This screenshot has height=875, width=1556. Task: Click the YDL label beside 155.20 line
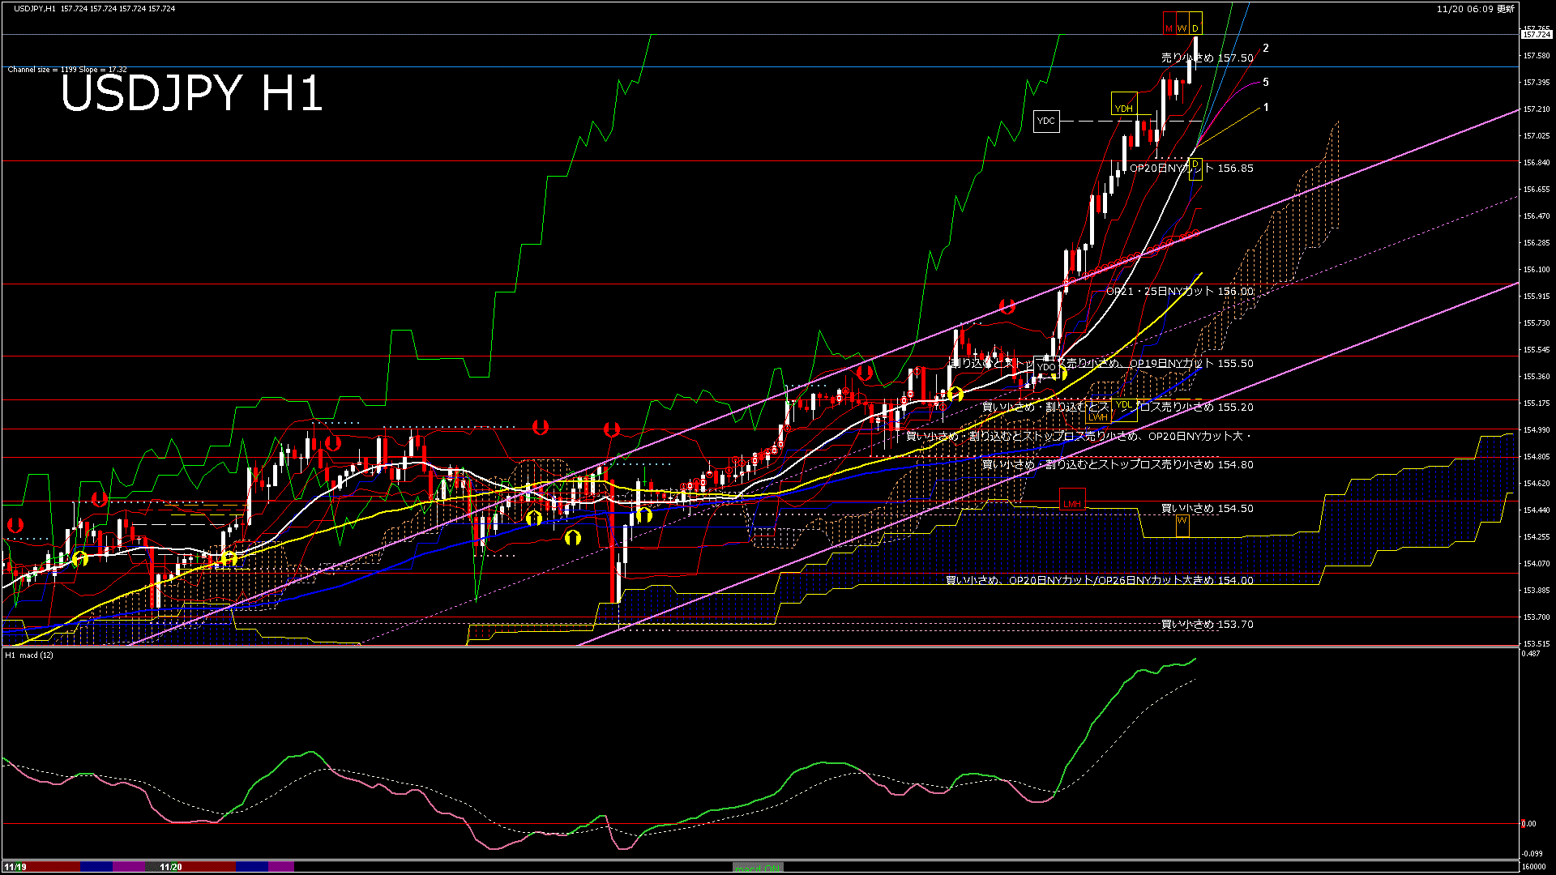pyautogui.click(x=1125, y=405)
